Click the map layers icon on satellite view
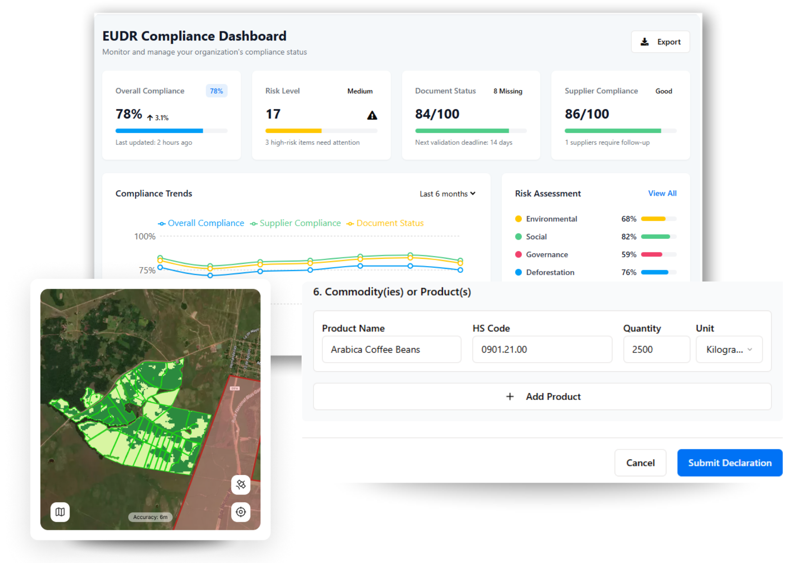The image size is (794, 563). [60, 512]
